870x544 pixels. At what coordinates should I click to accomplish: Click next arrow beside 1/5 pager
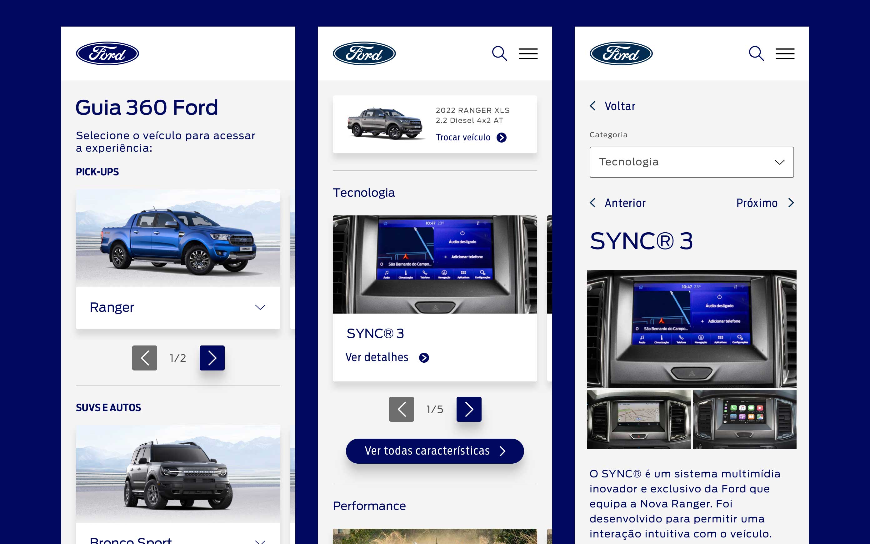click(x=469, y=409)
